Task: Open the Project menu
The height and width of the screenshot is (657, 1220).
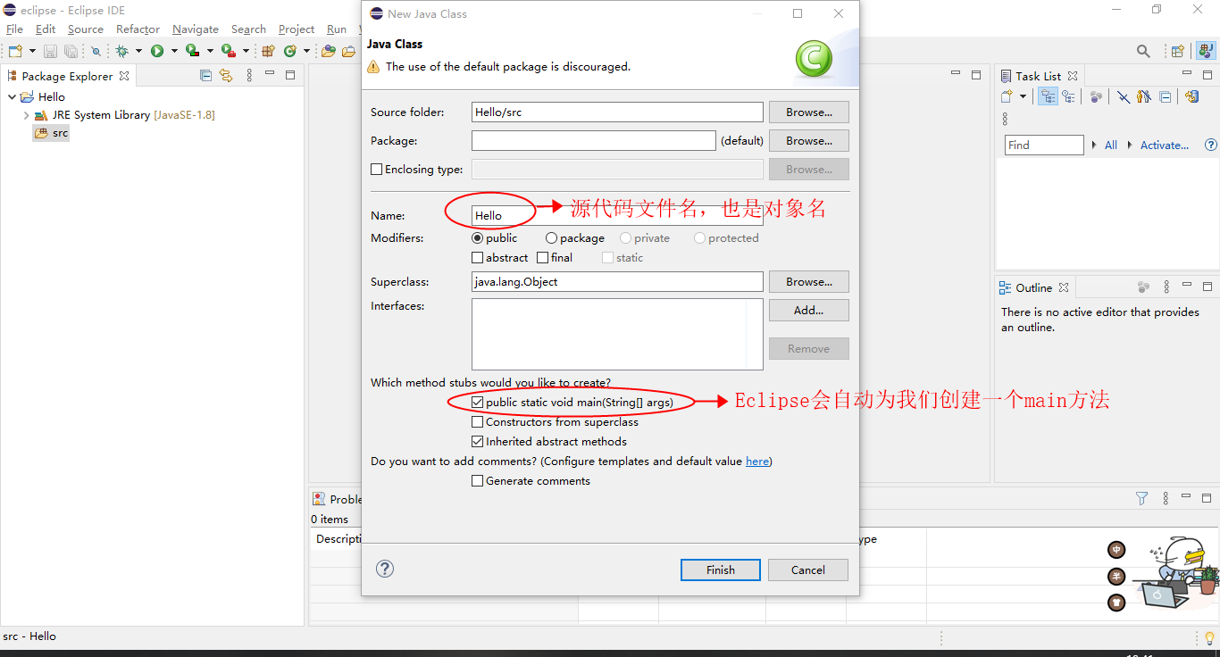Action: pos(297,29)
